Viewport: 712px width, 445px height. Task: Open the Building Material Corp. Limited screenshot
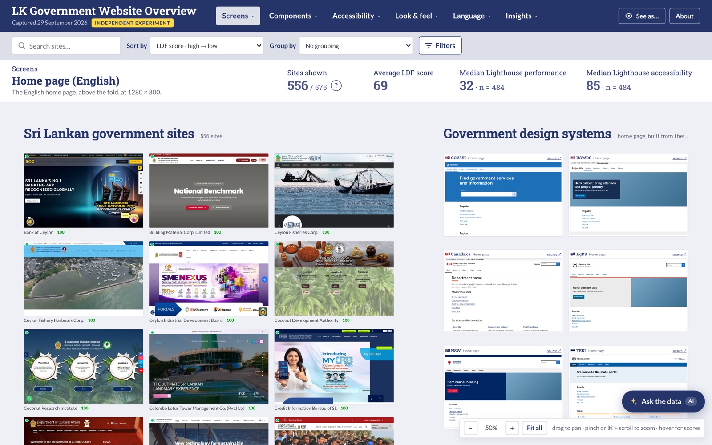pos(209,190)
